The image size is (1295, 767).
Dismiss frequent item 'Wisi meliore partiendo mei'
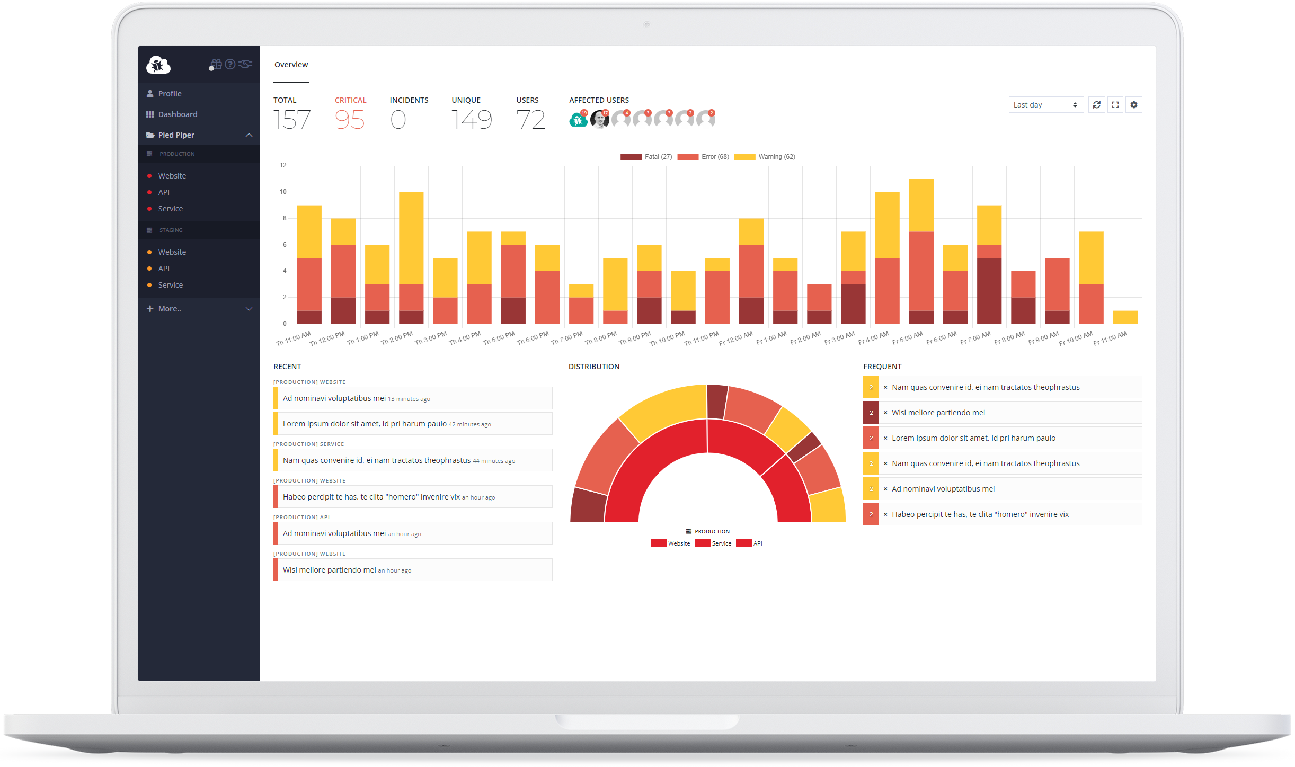tap(885, 413)
